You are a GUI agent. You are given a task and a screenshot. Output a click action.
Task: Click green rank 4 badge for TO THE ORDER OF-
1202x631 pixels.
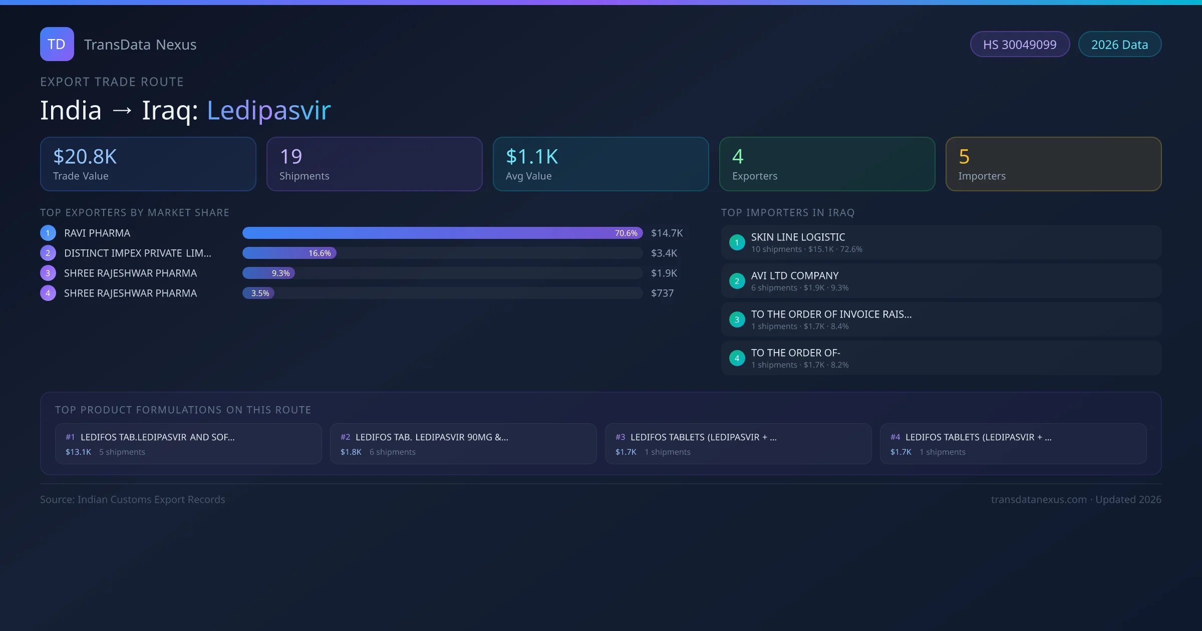[x=737, y=358]
